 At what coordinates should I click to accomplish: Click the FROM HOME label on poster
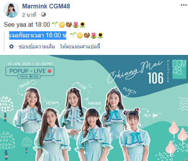(x=29, y=76)
